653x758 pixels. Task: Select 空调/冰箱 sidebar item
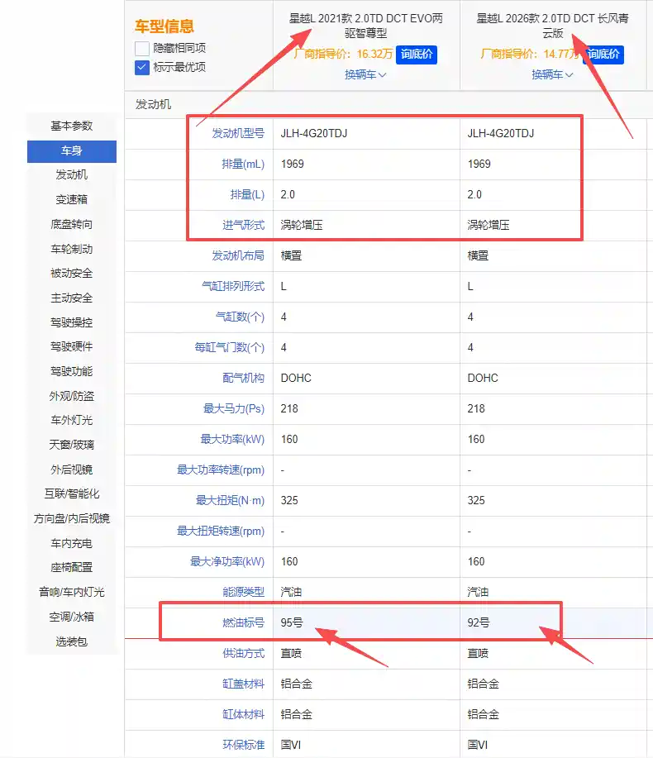(72, 617)
